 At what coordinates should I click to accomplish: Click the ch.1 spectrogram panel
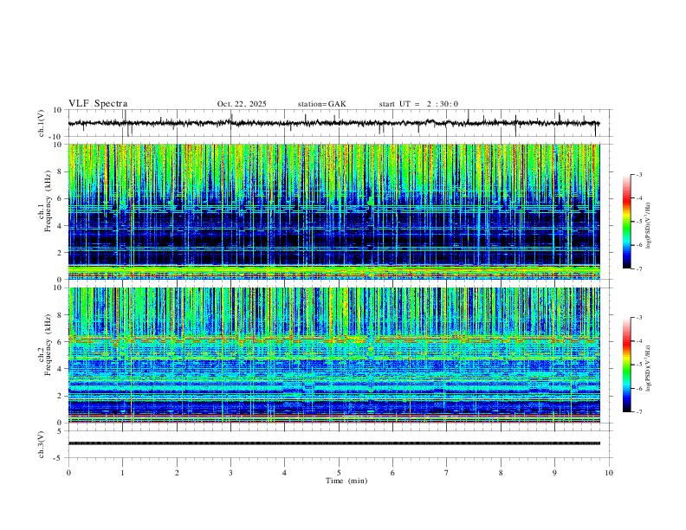(x=333, y=211)
